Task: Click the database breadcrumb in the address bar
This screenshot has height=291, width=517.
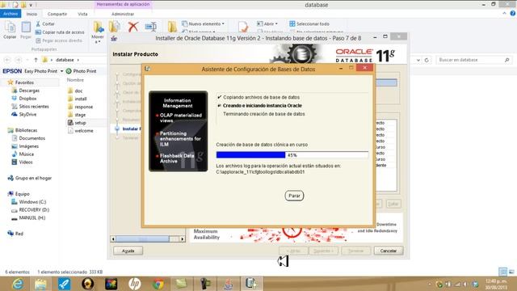Action: click(x=65, y=60)
